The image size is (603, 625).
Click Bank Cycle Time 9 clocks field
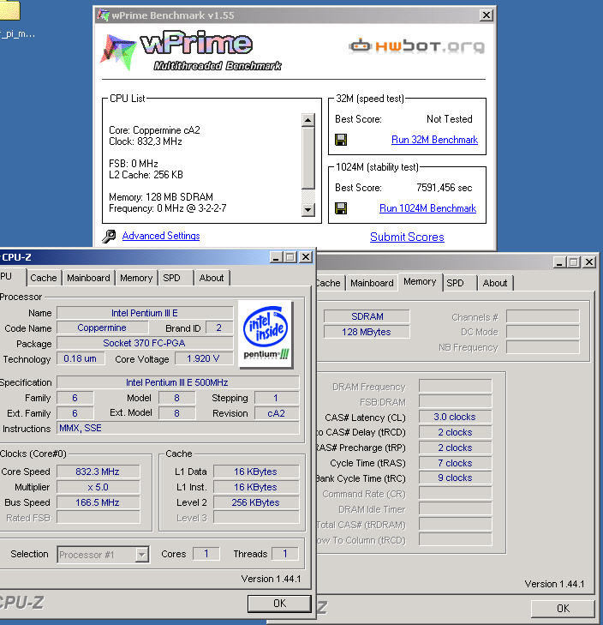point(455,478)
